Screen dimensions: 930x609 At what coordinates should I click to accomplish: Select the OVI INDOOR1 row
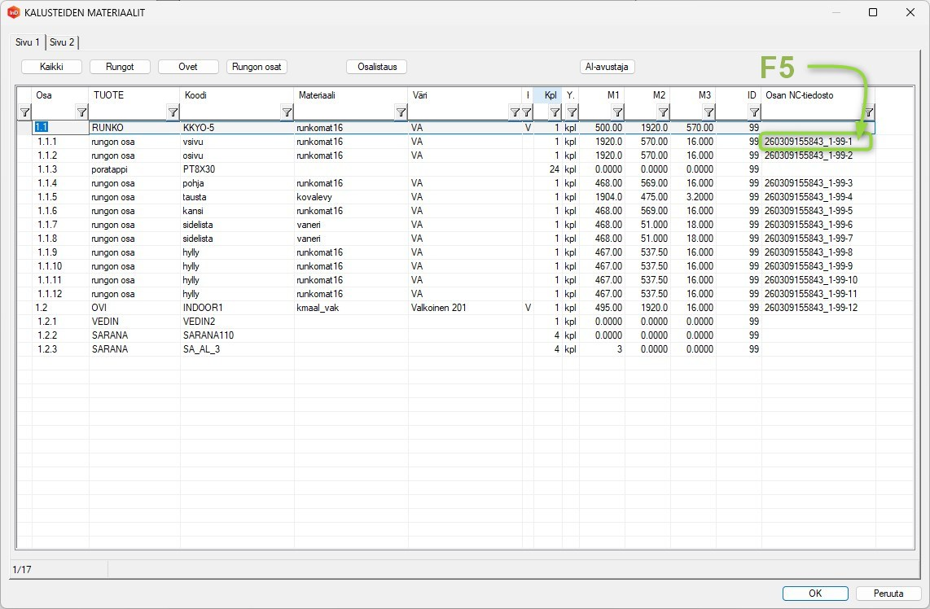click(x=446, y=308)
